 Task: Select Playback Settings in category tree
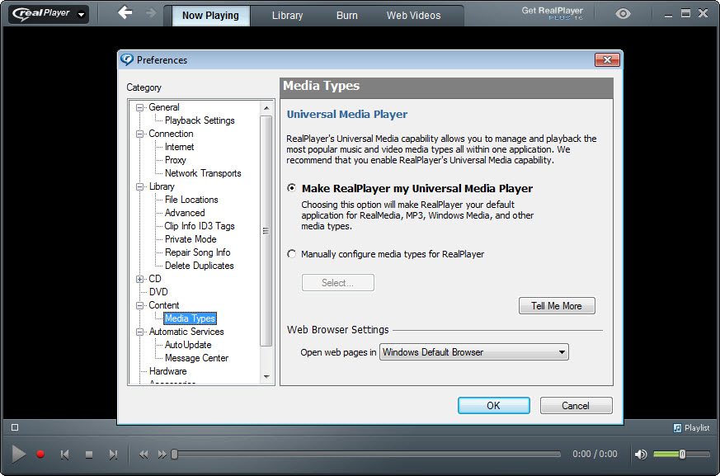[200, 120]
